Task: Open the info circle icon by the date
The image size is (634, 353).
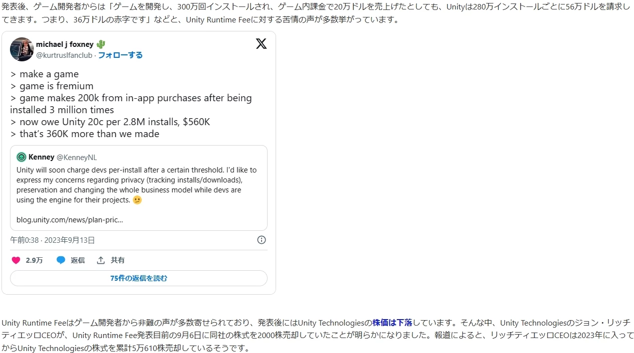Action: click(x=262, y=240)
